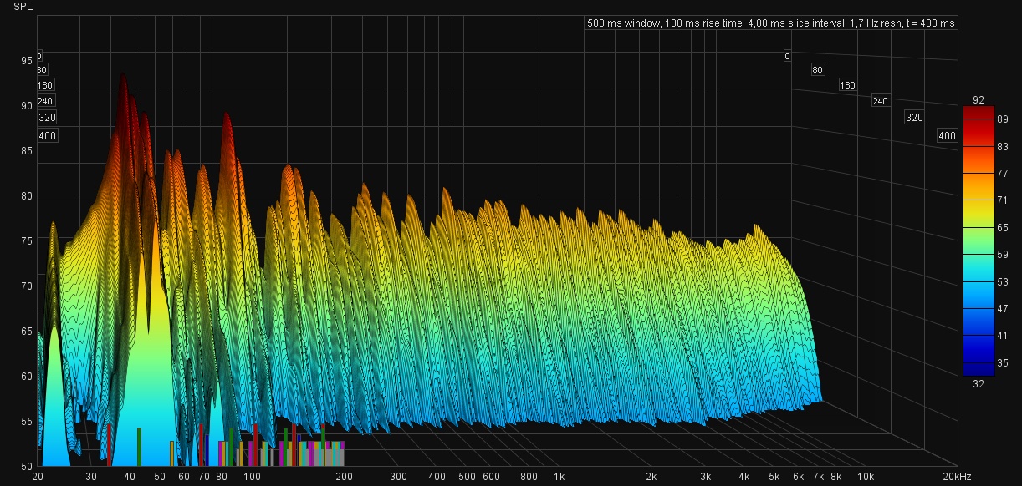
Task: Select the 400 ms time marker on right
Action: [946, 136]
